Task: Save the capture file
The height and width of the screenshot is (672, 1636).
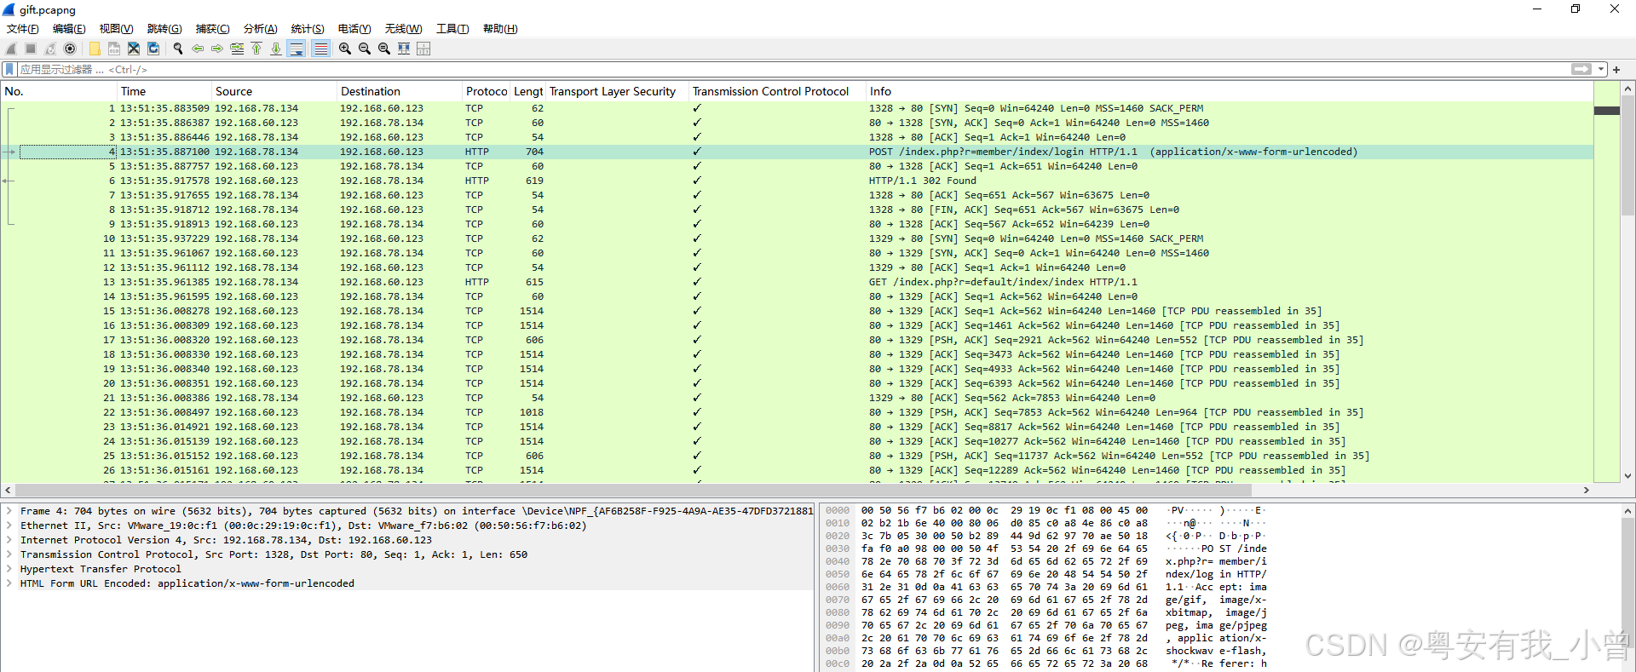Action: click(114, 49)
